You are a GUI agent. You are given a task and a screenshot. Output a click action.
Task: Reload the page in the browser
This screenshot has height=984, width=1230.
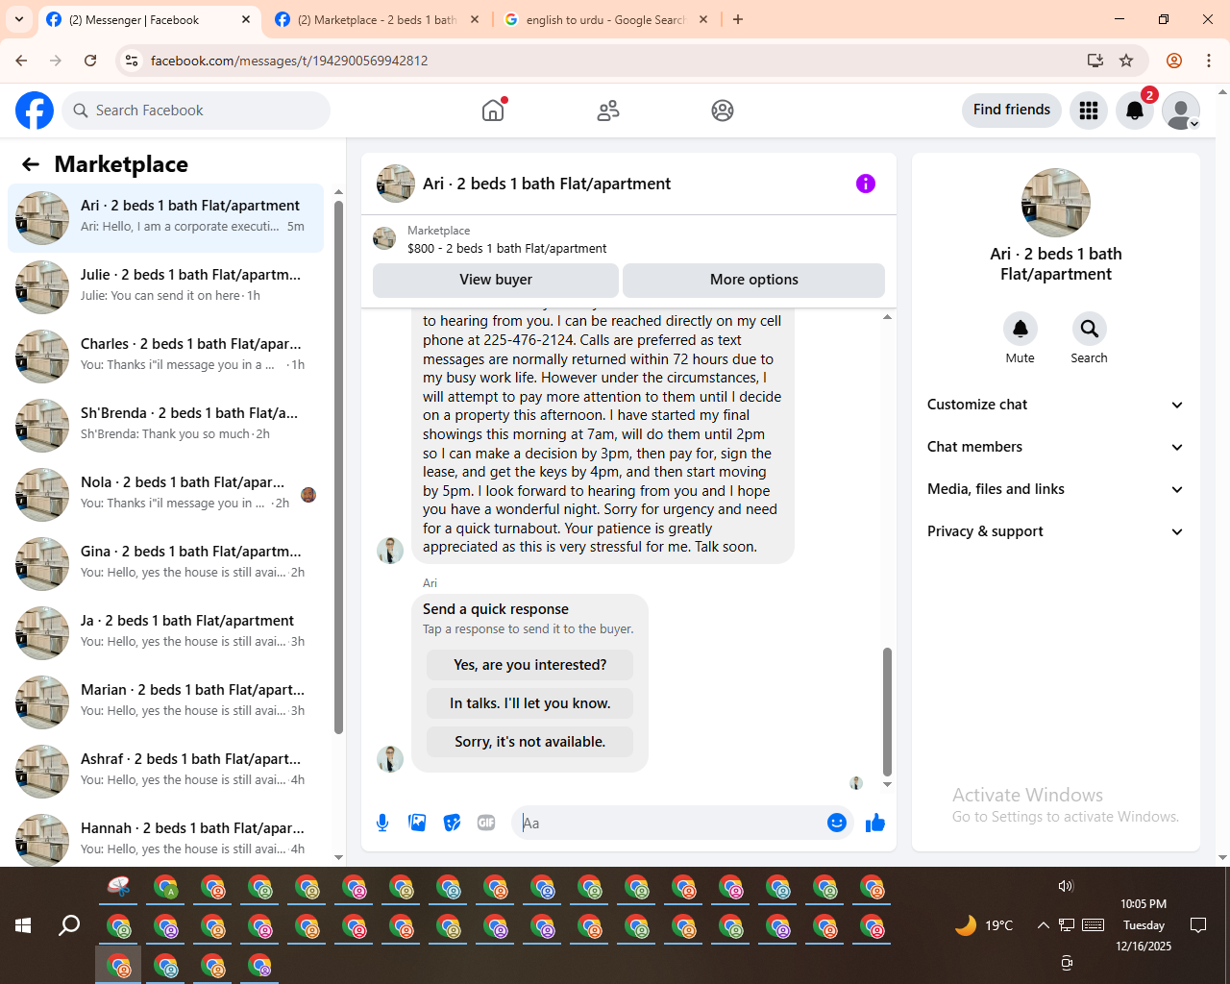(90, 61)
